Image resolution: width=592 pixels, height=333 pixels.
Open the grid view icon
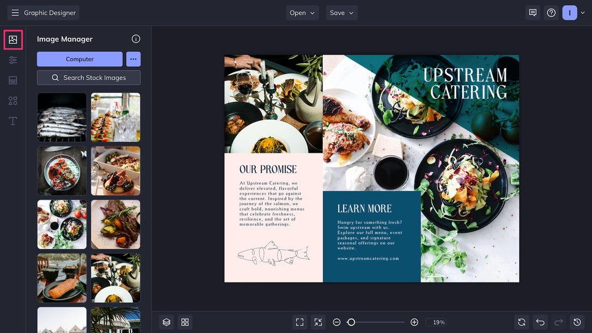[185, 322]
